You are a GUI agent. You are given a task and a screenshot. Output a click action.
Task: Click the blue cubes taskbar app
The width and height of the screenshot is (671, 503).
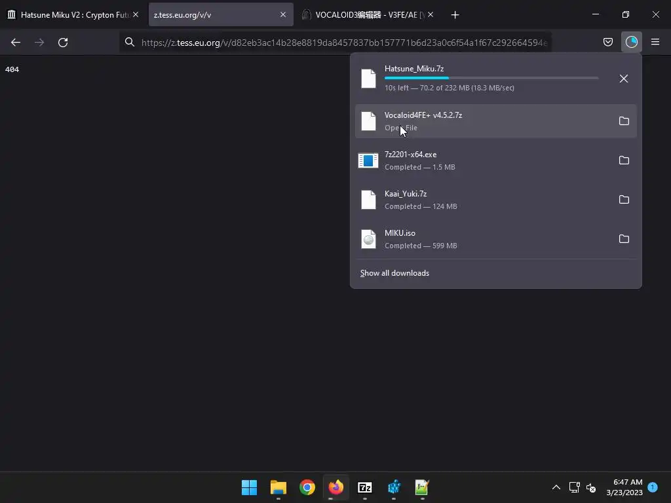(x=394, y=487)
